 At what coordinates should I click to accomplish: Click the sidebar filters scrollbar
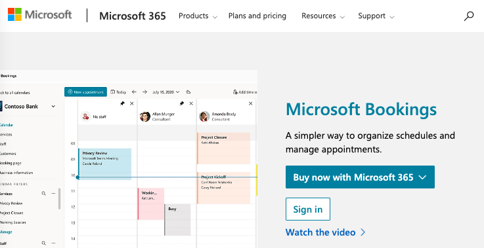(59, 199)
